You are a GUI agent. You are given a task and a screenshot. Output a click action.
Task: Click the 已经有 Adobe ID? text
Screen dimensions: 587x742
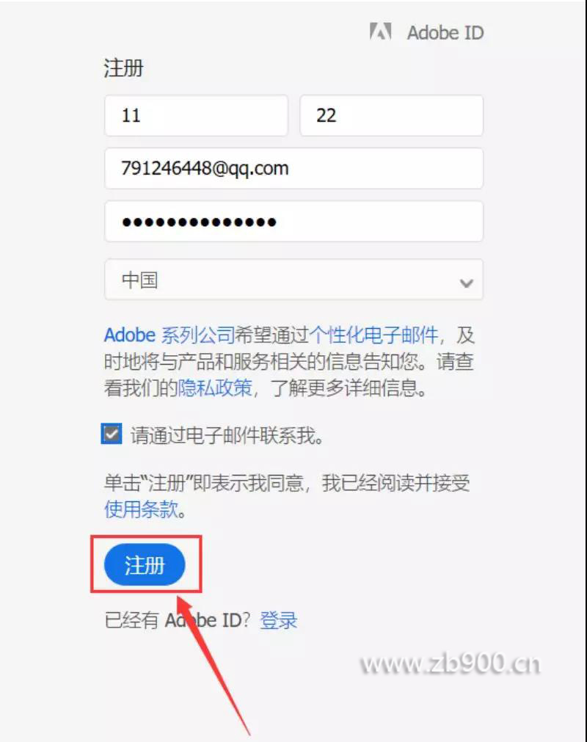click(178, 620)
